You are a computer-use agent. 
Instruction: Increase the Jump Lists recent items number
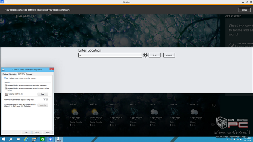[x=47, y=99]
